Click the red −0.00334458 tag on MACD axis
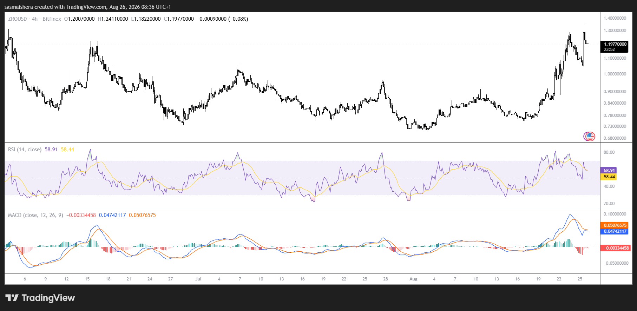Screen dimensions: 637x311 (x=616, y=248)
